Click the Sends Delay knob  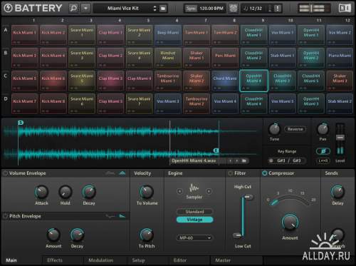(x=337, y=192)
